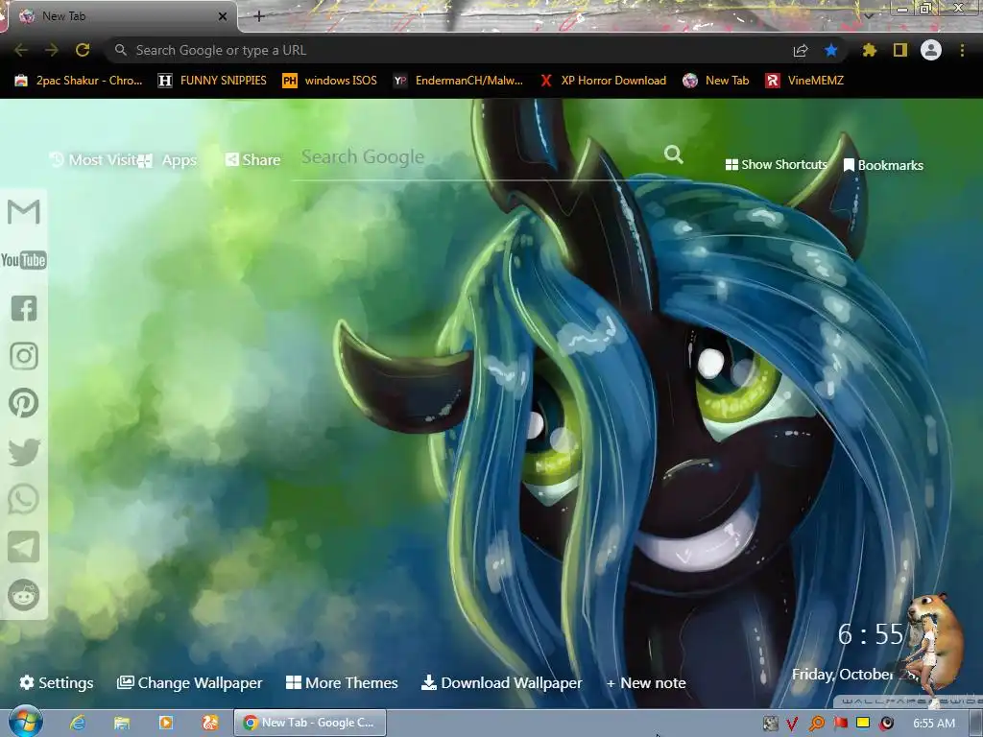The width and height of the screenshot is (983, 737).
Task: Go back using the browser back arrow
Action: [21, 50]
